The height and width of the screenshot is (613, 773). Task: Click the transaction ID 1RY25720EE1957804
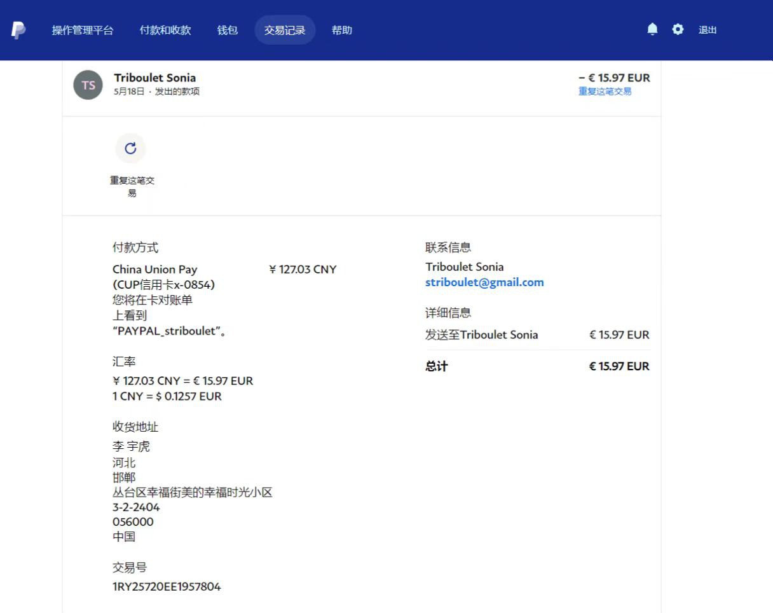167,586
